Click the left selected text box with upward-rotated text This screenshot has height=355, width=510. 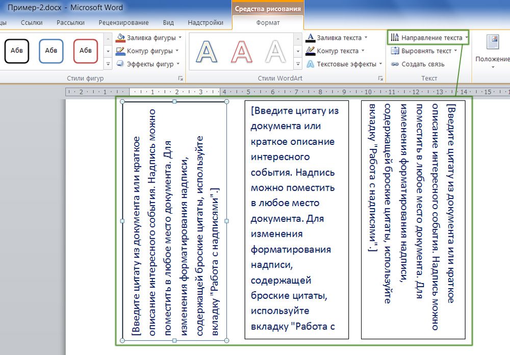tap(174, 221)
